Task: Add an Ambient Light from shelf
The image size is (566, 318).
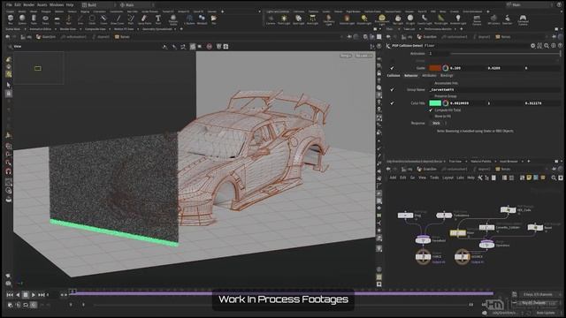Action: click(x=458, y=19)
